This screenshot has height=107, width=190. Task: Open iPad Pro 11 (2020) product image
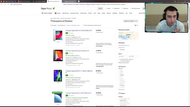[58, 75]
